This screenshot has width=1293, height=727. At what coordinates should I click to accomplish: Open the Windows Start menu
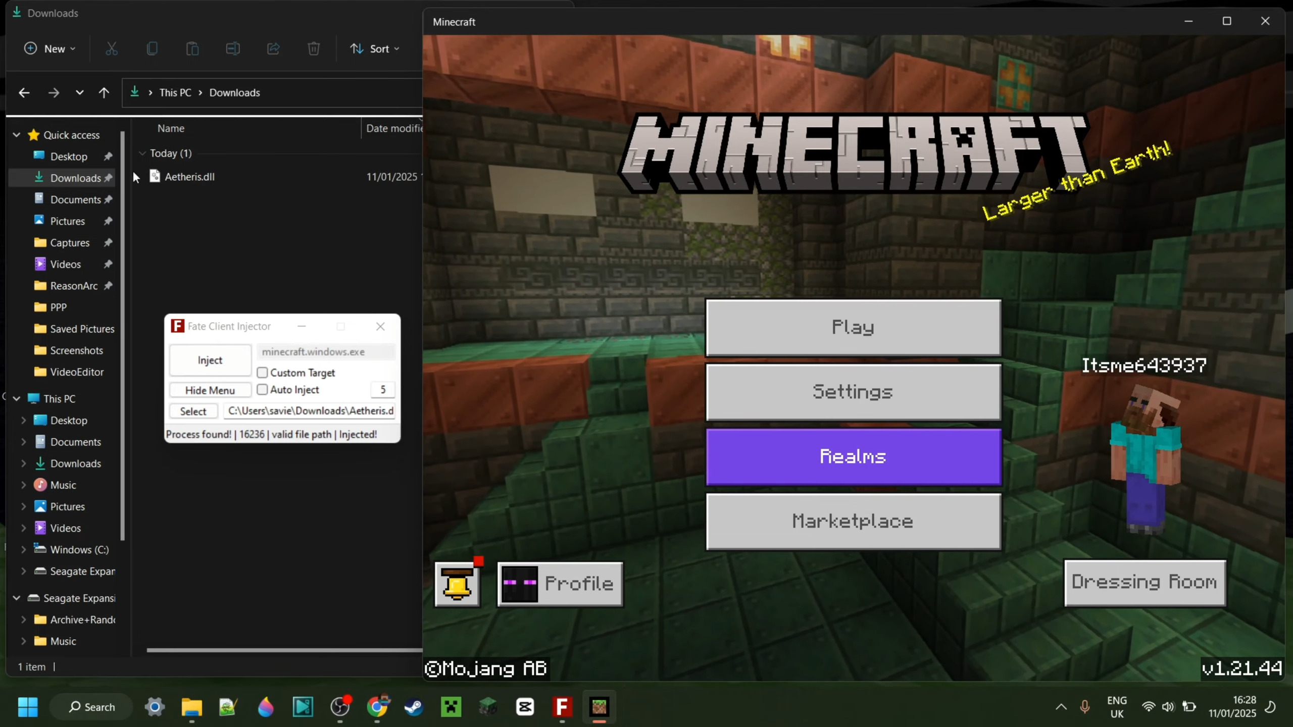(28, 706)
